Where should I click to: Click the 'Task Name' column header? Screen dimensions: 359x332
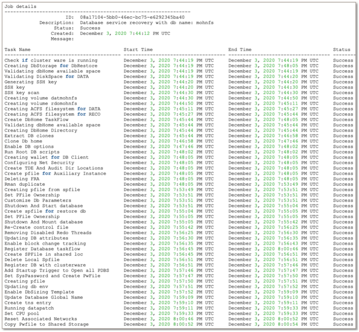coord(17,49)
